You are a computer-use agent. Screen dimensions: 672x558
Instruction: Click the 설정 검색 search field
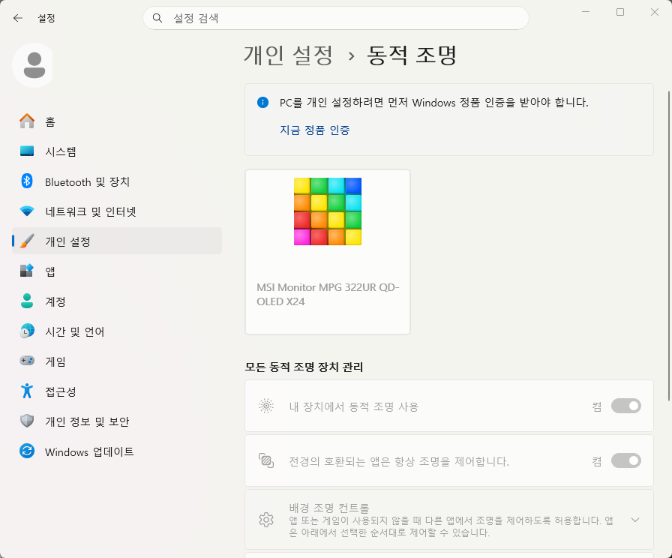[x=335, y=18]
